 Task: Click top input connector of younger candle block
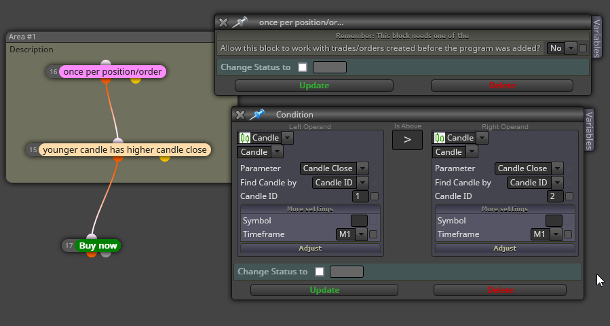click(118, 142)
